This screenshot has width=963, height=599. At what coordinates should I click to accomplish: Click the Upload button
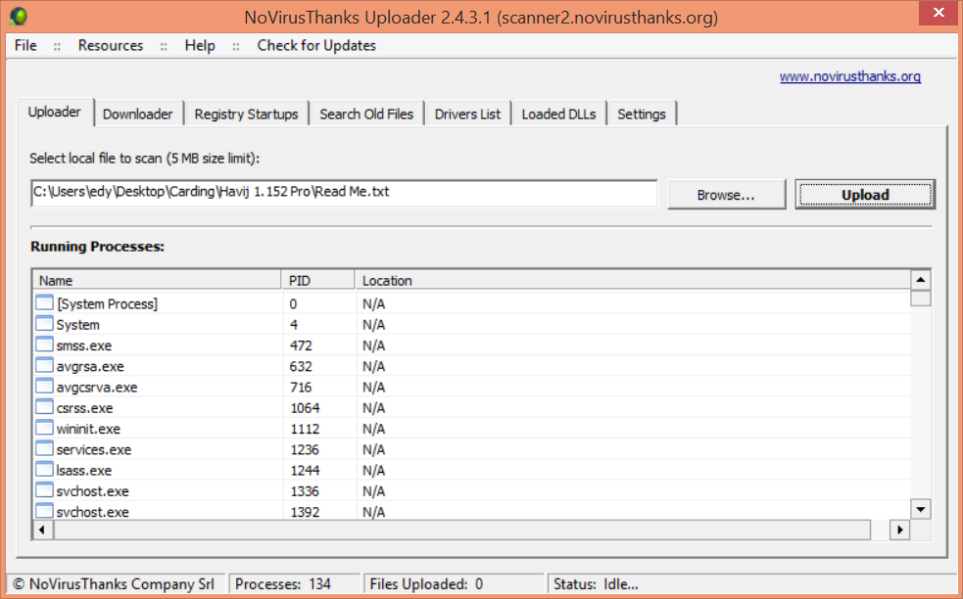point(865,195)
